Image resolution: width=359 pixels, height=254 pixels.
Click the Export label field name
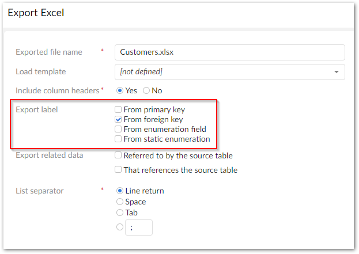tap(37, 109)
